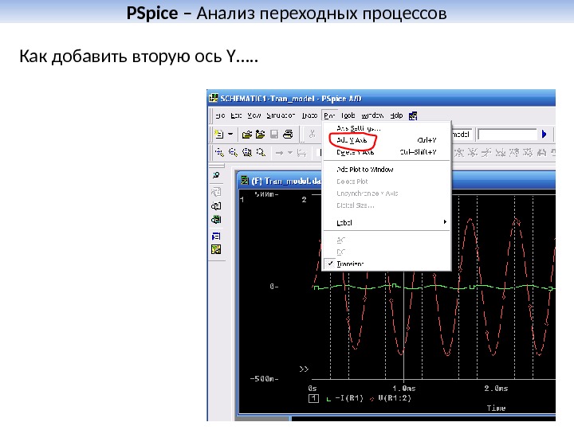Image resolution: width=574 pixels, height=430 pixels.
Task: Click the blue list sidebar icon
Action: coord(216,236)
